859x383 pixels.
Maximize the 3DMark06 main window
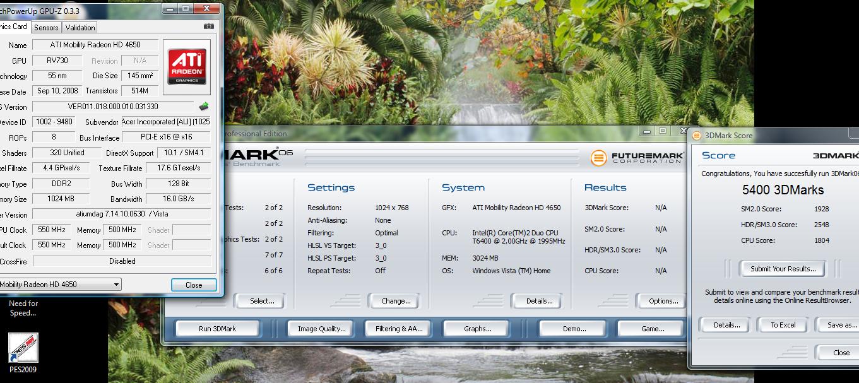click(x=662, y=131)
